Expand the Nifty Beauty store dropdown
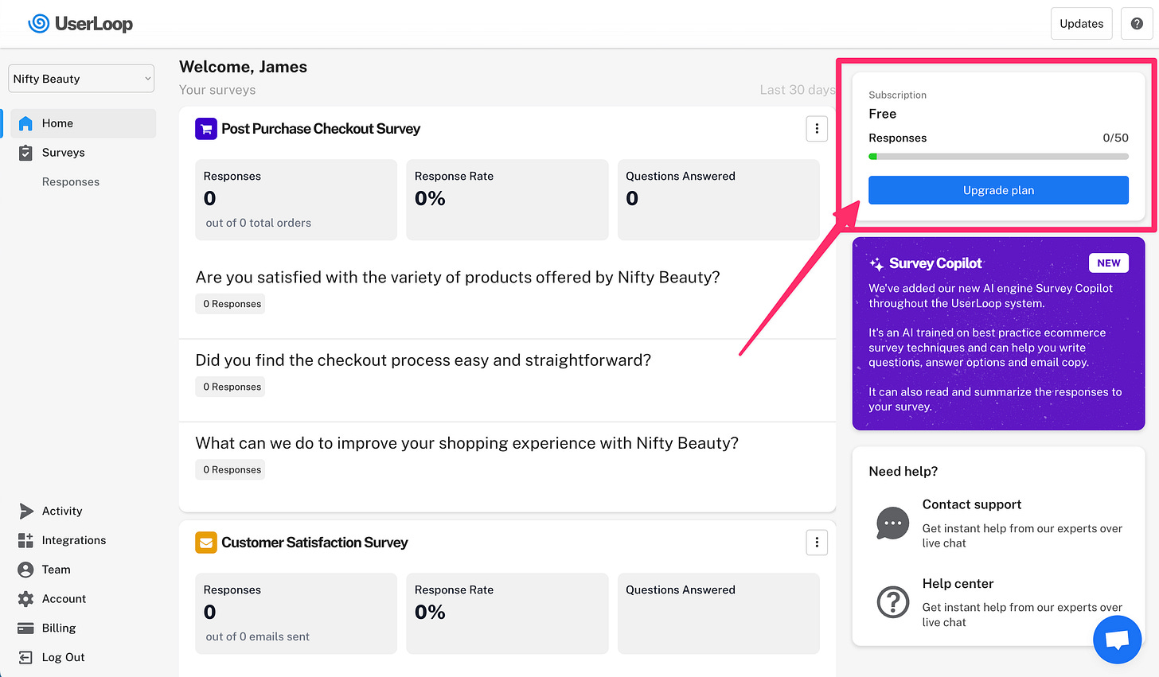1159x677 pixels. [x=81, y=79]
